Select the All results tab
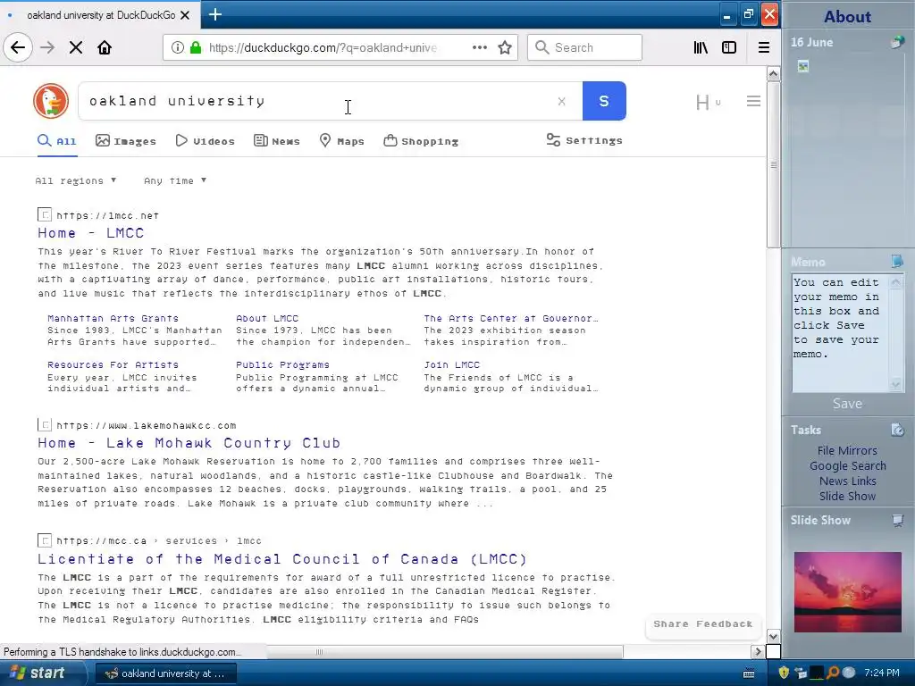Screen dimensions: 915x686 tap(56, 140)
